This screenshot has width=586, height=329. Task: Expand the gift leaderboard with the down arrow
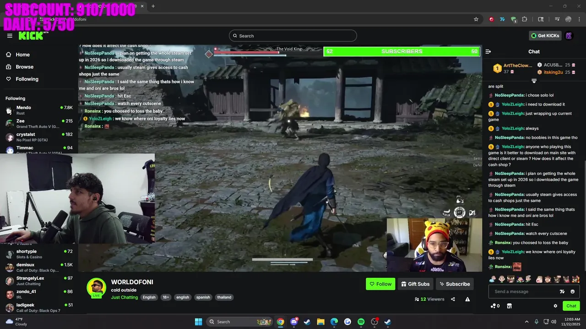tap(534, 81)
